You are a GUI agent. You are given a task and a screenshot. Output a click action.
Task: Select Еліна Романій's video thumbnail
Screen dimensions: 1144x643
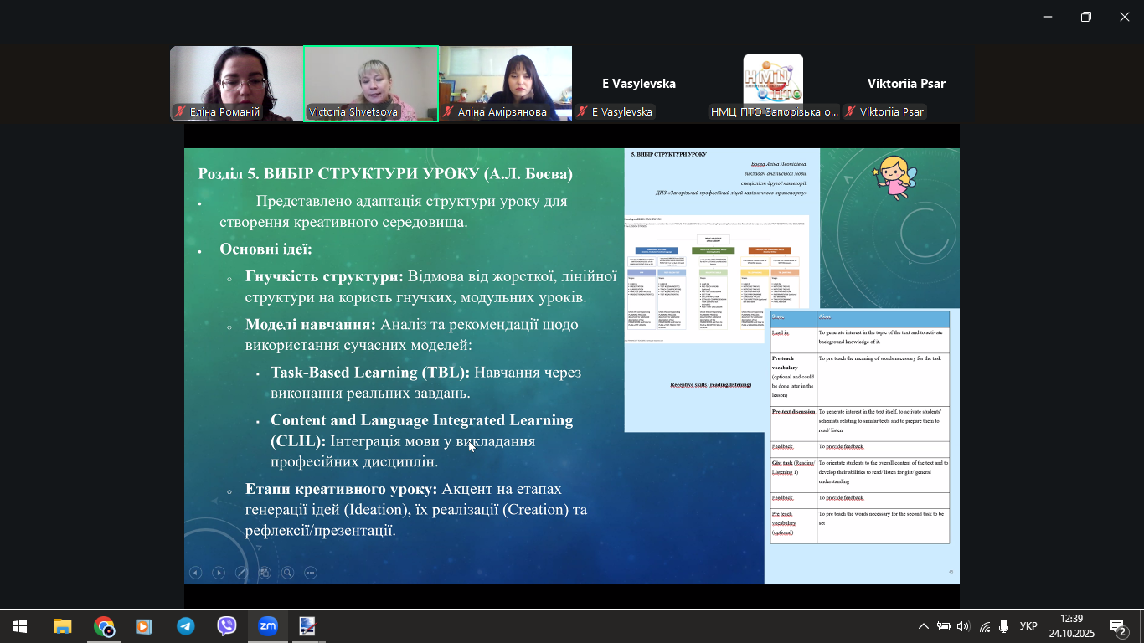pos(236,84)
